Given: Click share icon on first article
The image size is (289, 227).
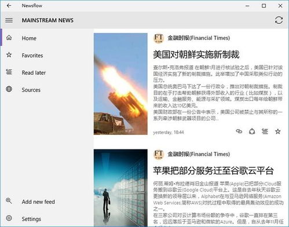Looking at the screenshot, I should [252, 131].
